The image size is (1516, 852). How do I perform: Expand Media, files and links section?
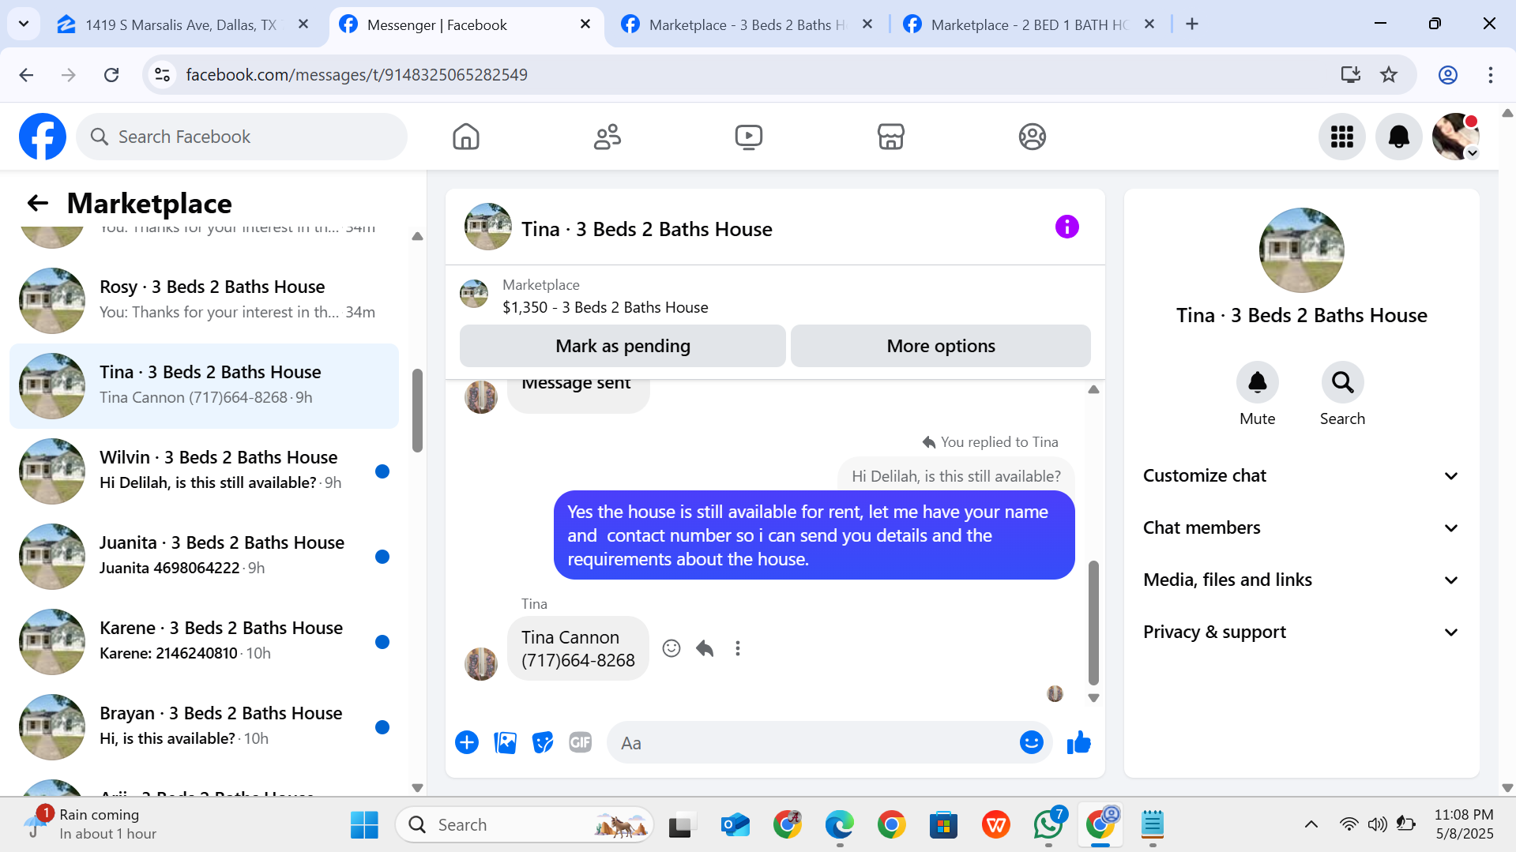pos(1300,580)
